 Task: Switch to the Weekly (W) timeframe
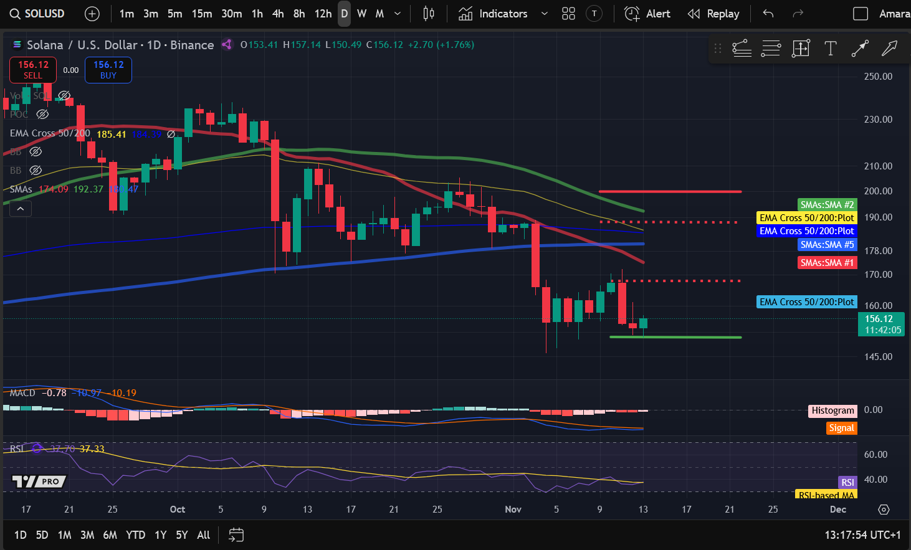click(x=361, y=13)
